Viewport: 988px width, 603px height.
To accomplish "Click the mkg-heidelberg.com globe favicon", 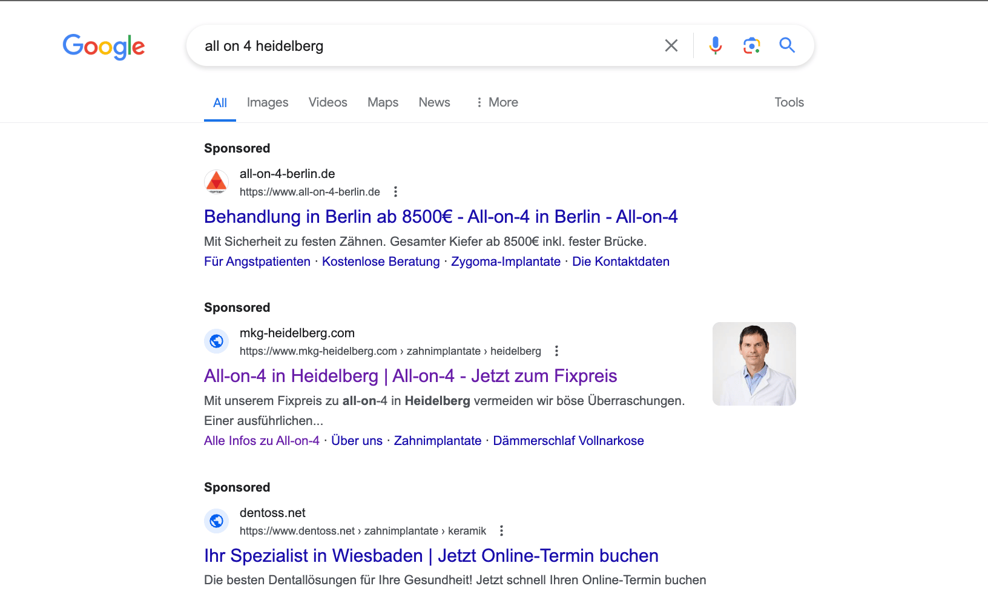I will click(x=216, y=341).
